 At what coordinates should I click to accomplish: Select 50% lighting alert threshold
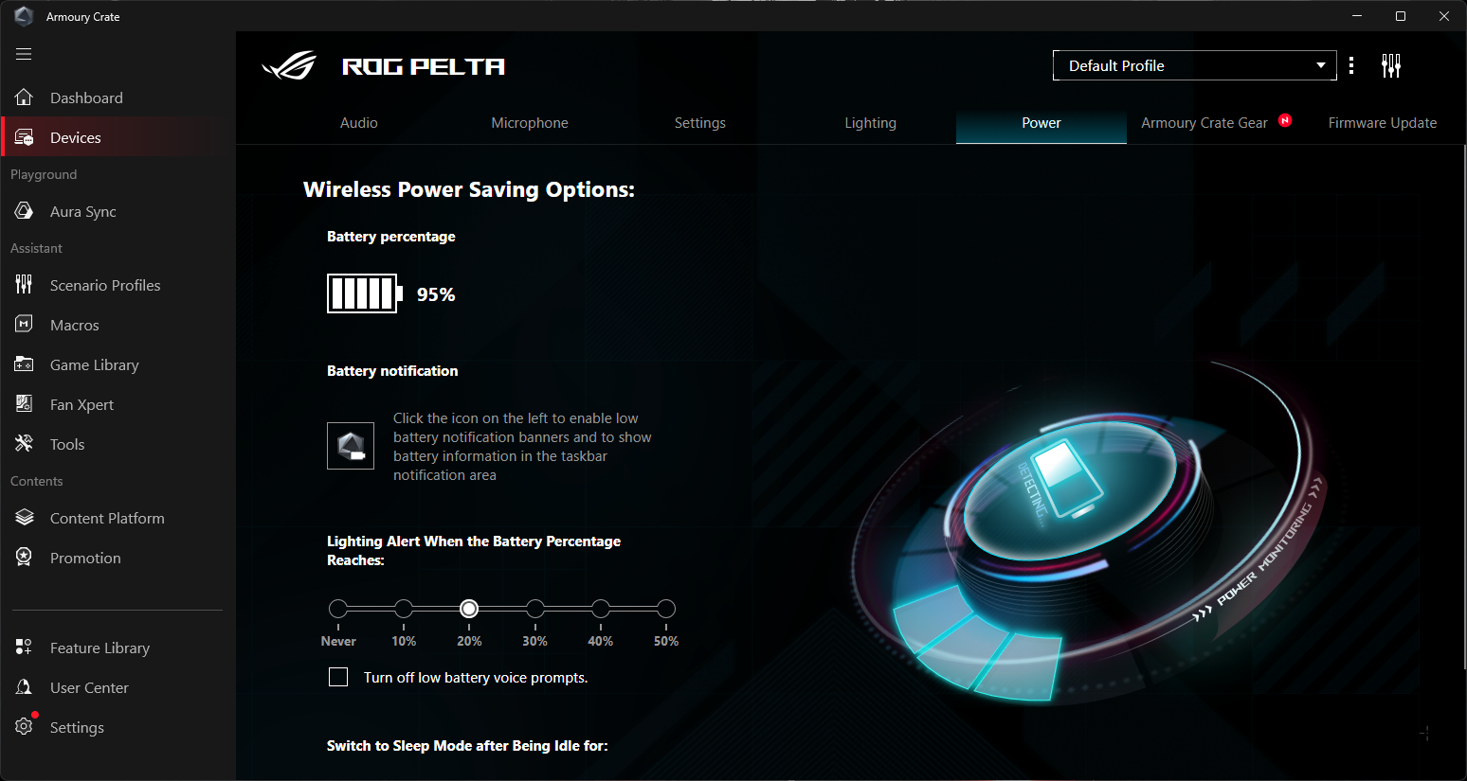pos(666,609)
